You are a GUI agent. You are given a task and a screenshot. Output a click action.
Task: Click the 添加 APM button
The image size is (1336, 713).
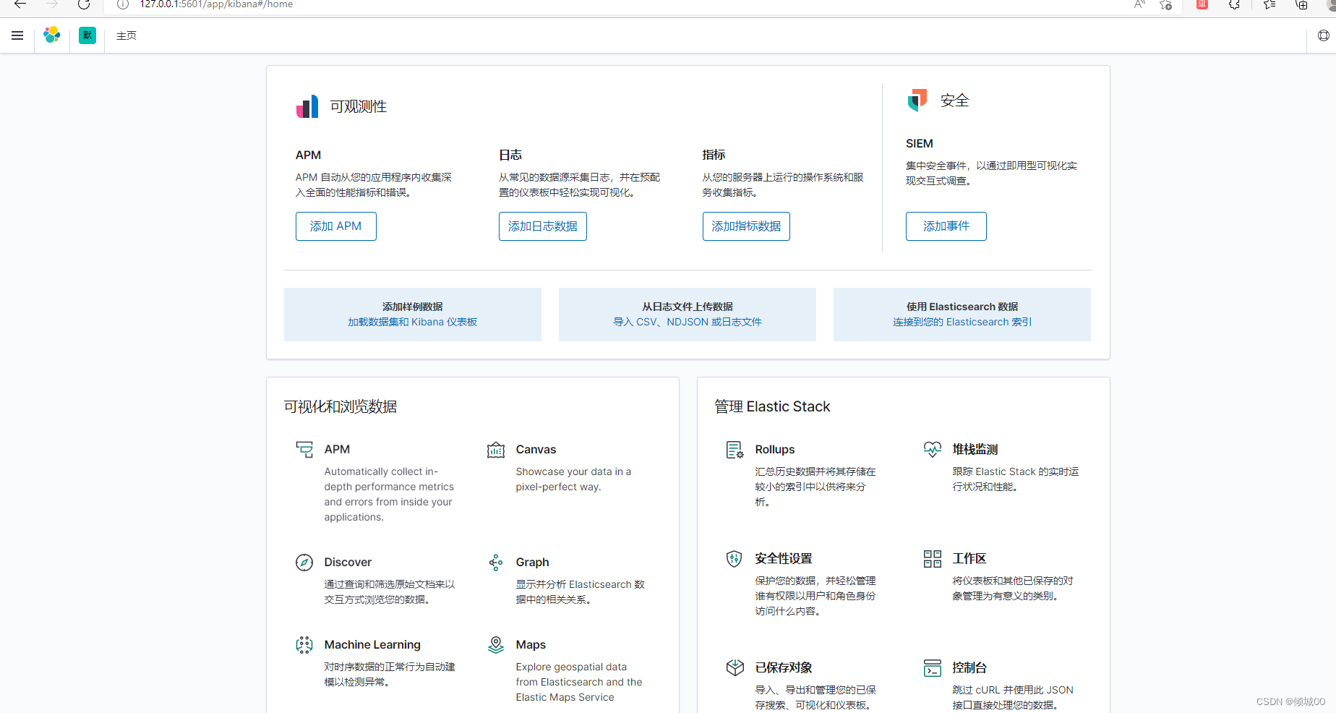(x=336, y=226)
